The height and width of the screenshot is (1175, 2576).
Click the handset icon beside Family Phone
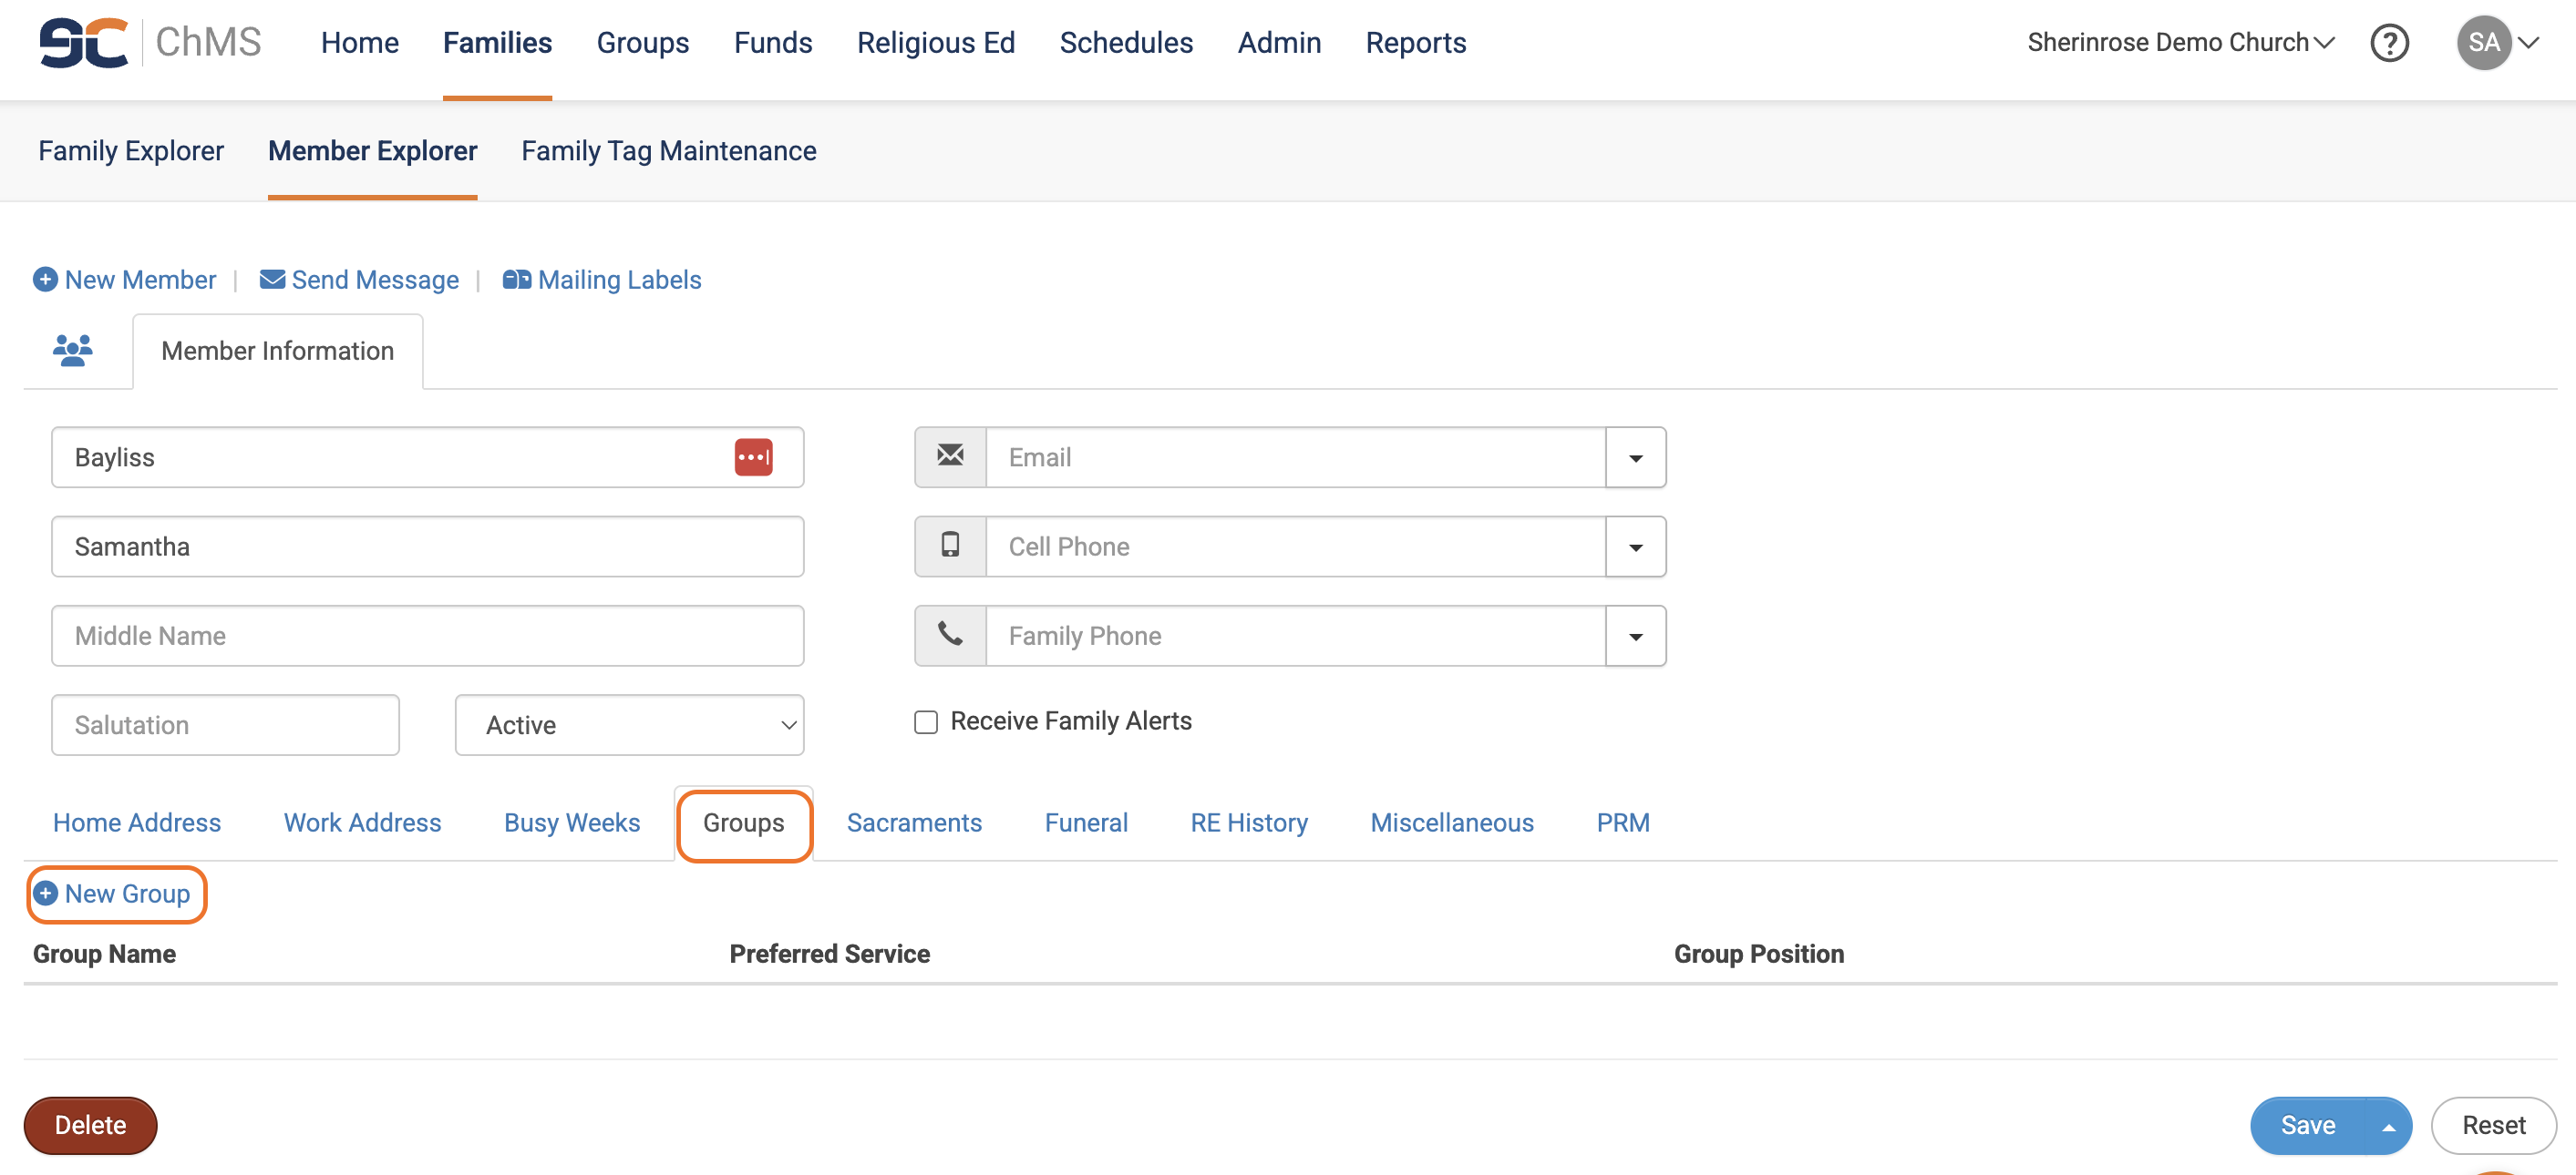click(x=950, y=635)
